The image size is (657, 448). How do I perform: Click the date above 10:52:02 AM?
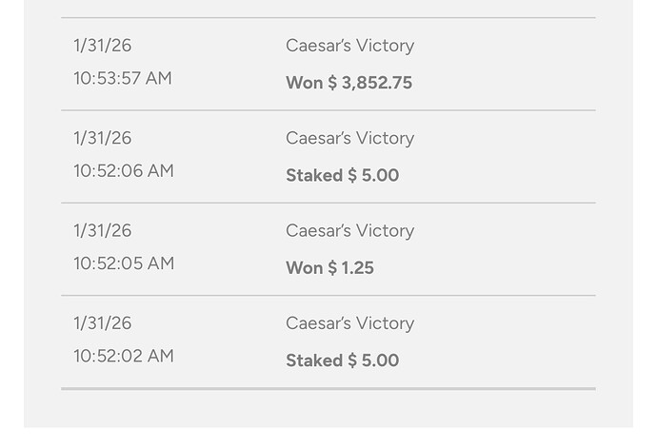[102, 323]
